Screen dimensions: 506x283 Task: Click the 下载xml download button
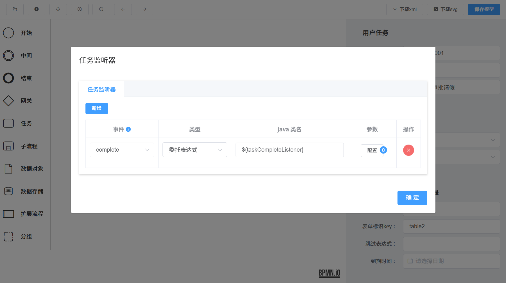[404, 9]
